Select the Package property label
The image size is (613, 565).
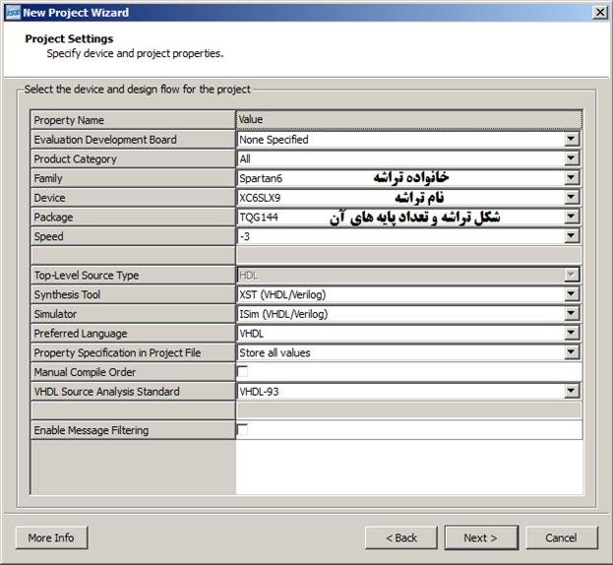click(53, 217)
